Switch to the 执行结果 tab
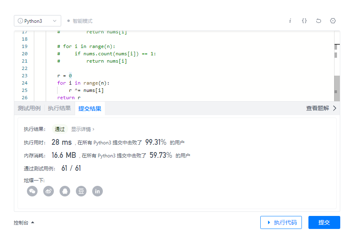 pyautogui.click(x=59, y=108)
